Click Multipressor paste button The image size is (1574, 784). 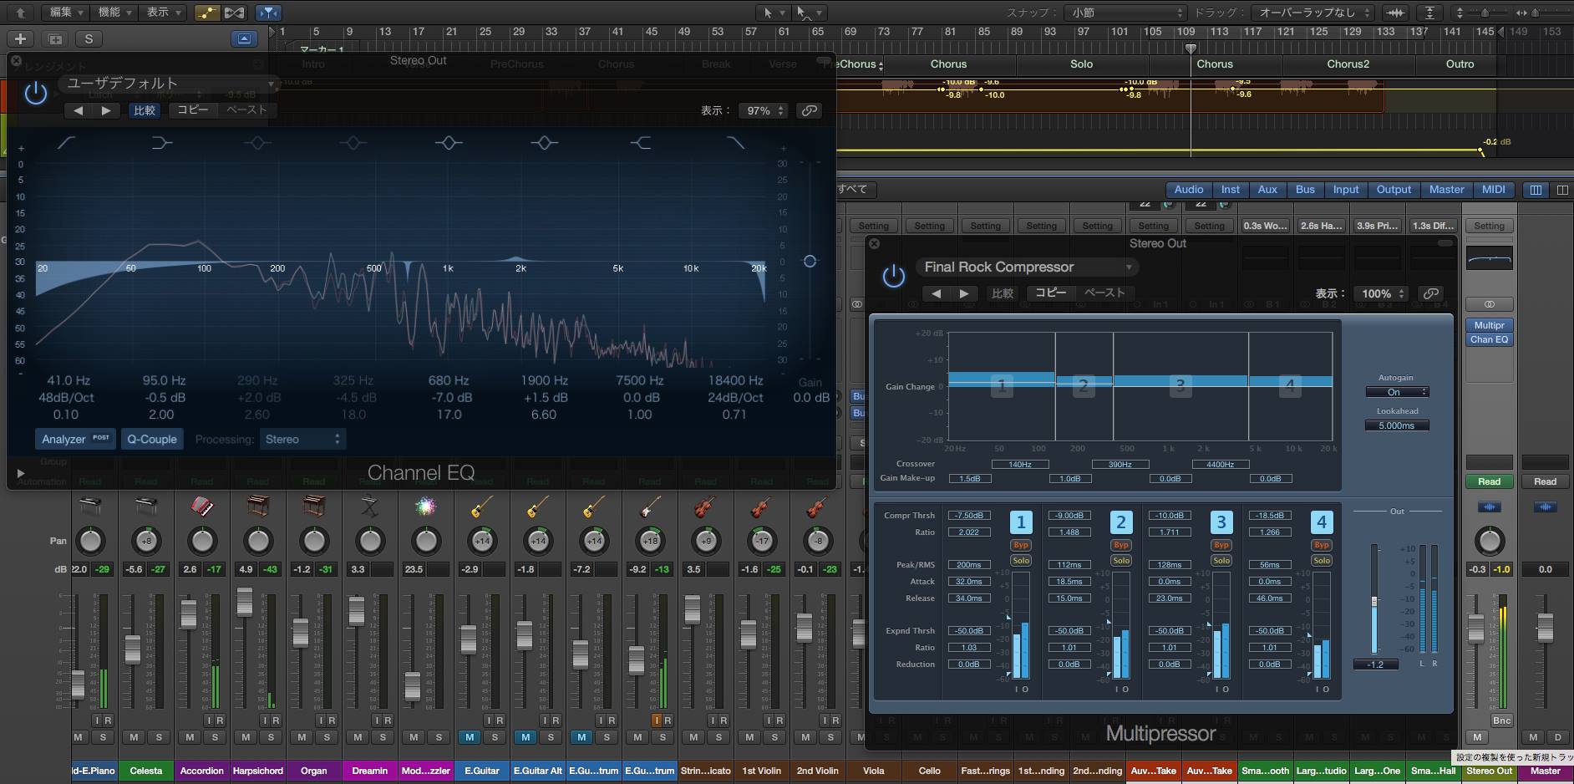(x=1104, y=293)
